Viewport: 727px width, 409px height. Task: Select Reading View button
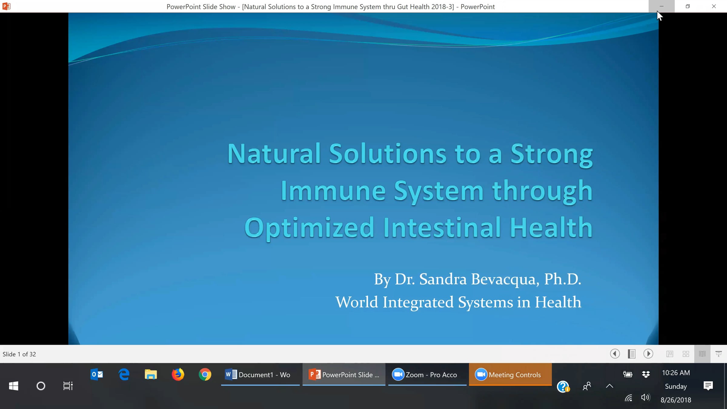click(702, 354)
